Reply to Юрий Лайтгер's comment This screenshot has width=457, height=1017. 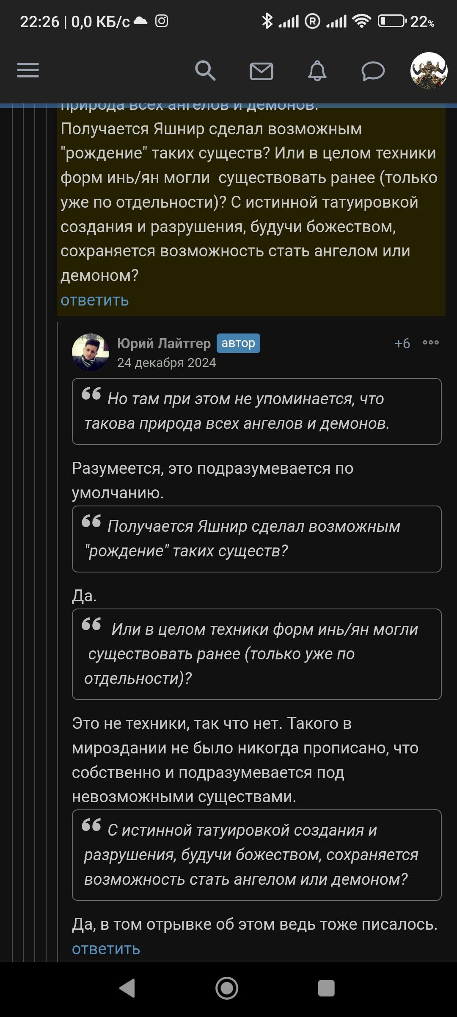click(106, 949)
